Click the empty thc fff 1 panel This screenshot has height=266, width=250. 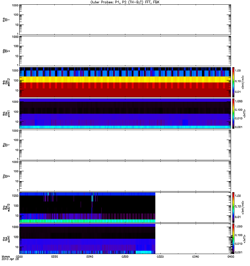pos(125,145)
